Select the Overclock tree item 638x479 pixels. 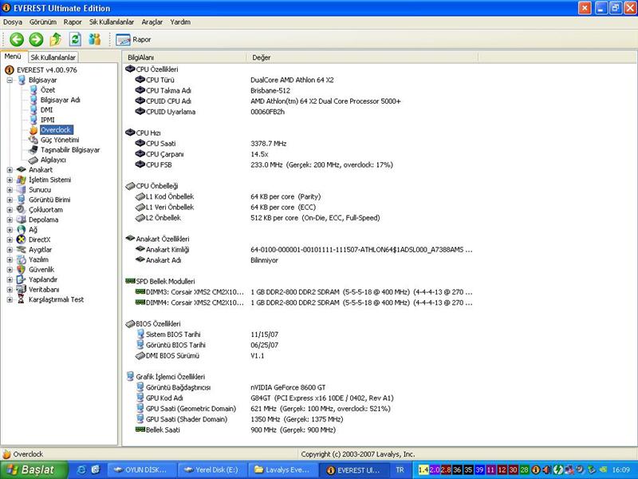click(56, 130)
